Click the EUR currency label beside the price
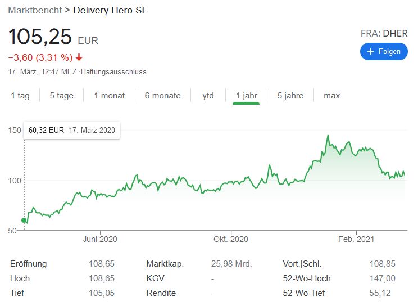 (88, 40)
